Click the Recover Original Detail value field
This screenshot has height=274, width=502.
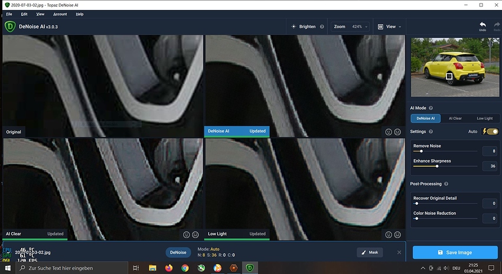[x=490, y=203]
